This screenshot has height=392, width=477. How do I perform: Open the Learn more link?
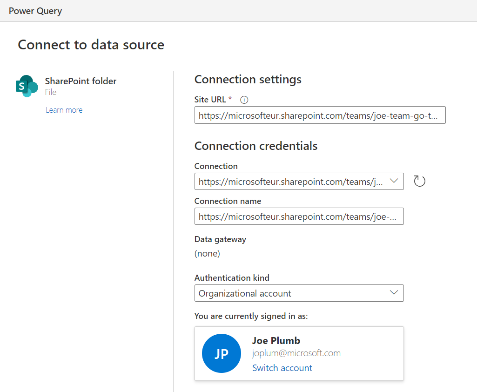coord(64,110)
